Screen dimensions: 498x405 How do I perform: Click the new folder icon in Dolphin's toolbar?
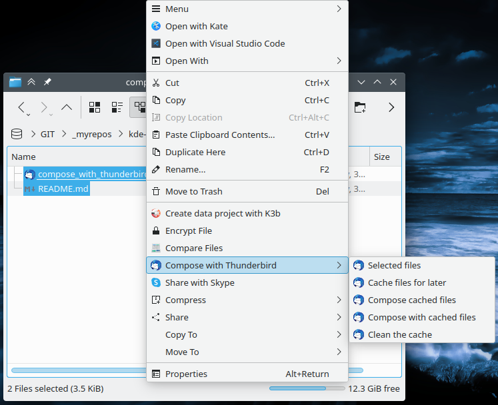click(x=360, y=107)
